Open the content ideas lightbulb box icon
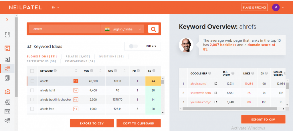 [x=7, y=78]
